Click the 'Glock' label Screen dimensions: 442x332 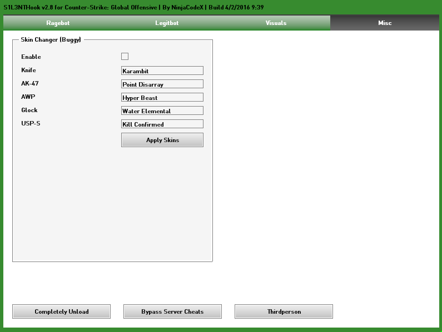(x=29, y=110)
